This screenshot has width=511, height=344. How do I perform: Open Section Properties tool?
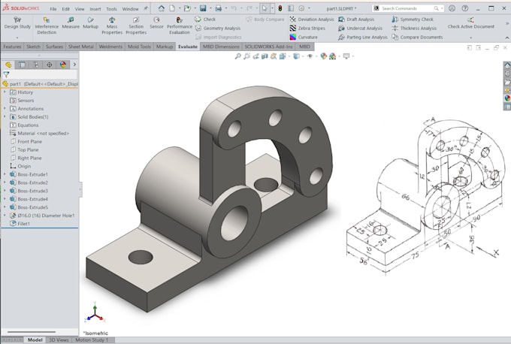tap(136, 26)
